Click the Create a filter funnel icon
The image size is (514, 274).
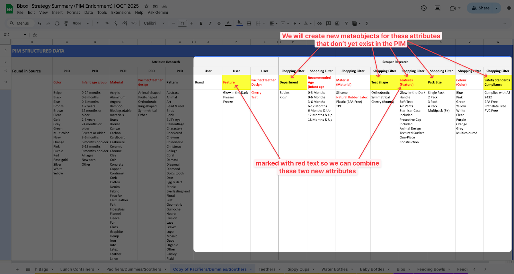346,23
